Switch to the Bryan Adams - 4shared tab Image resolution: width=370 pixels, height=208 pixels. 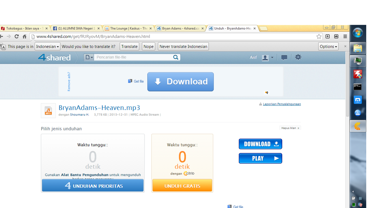click(180, 28)
